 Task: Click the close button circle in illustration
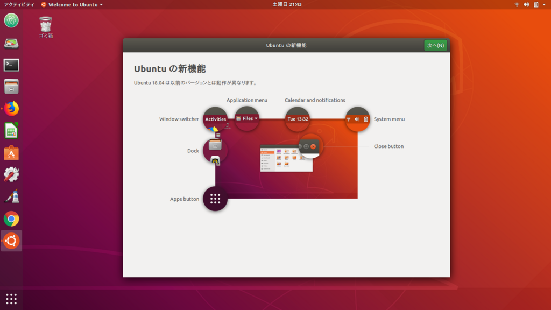(310, 146)
